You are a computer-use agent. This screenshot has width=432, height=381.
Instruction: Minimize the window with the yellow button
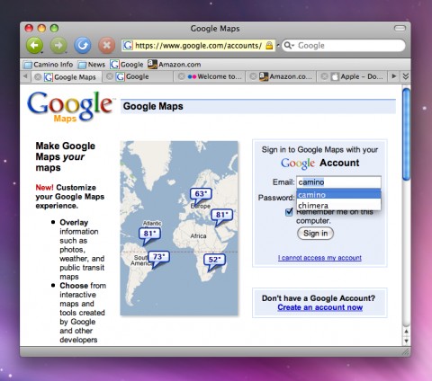(41, 29)
